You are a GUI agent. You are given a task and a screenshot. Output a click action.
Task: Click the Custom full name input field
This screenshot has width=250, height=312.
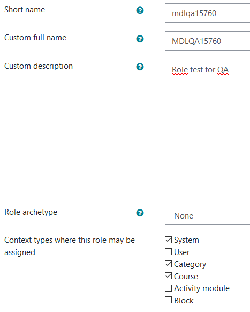click(x=207, y=41)
